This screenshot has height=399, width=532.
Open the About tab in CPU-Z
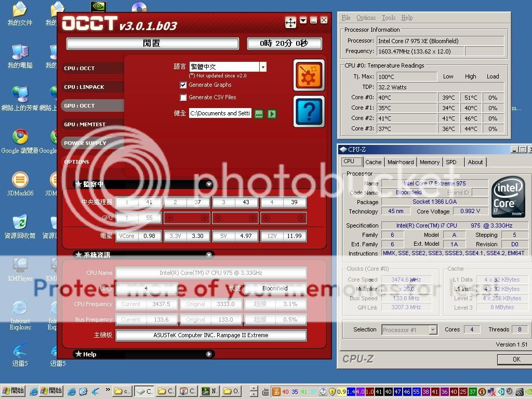(x=475, y=162)
